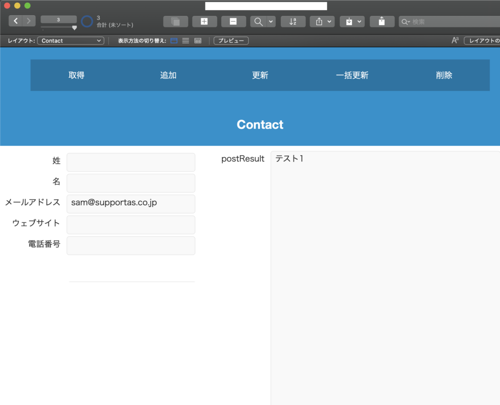The width and height of the screenshot is (500, 405).
Task: Click the magnifier Find icon
Action: [x=258, y=21]
